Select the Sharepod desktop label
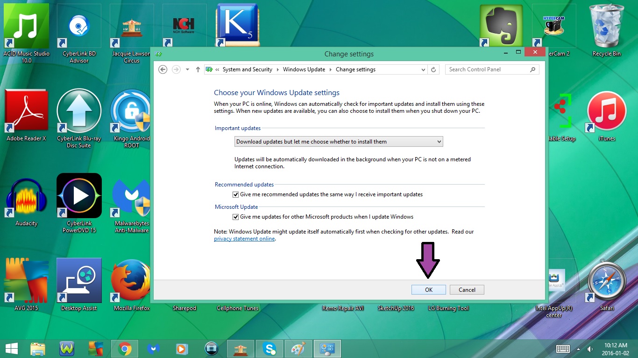 [x=184, y=308]
